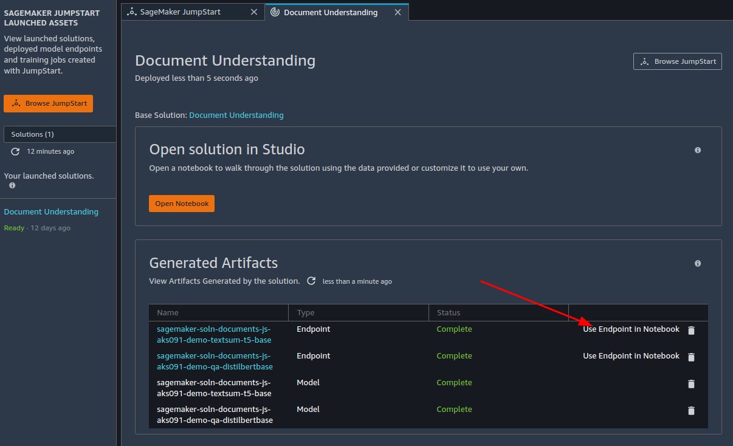Use qa-distilbertbase endpoint in notebook

[631, 355]
